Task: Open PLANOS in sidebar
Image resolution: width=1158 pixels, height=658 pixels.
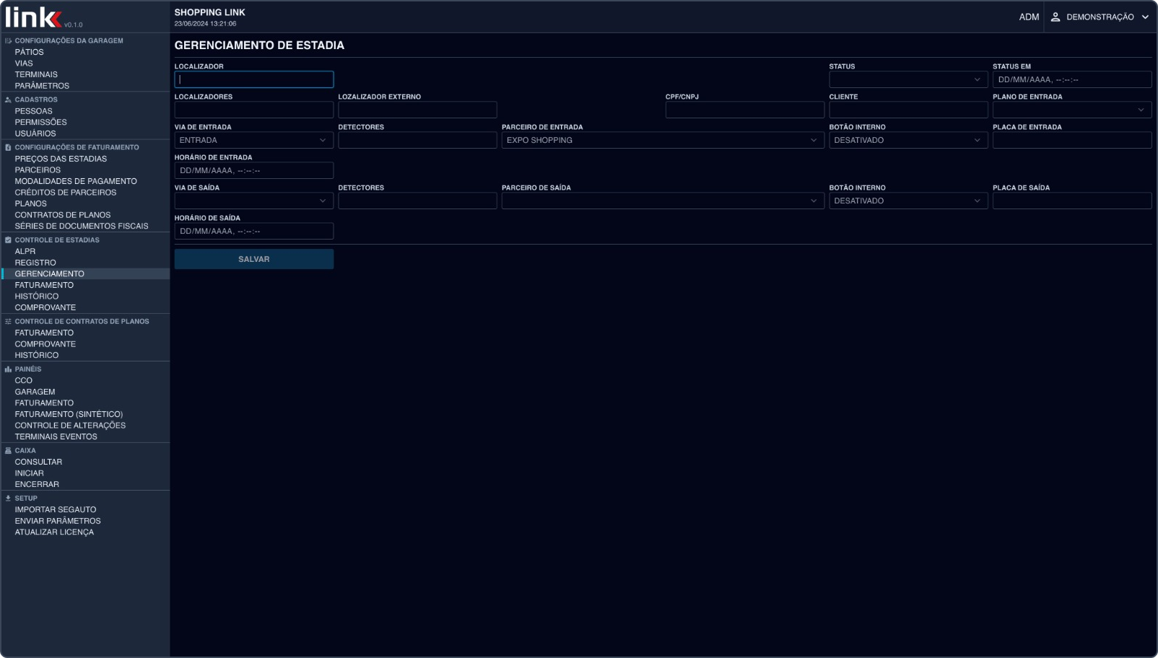Action: pos(31,203)
